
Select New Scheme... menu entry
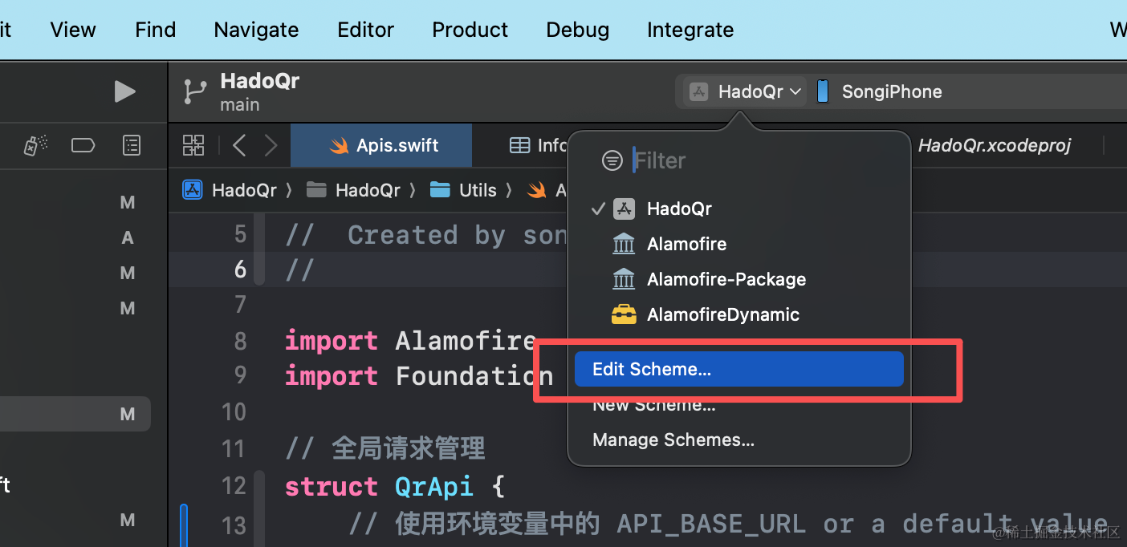[738, 405]
